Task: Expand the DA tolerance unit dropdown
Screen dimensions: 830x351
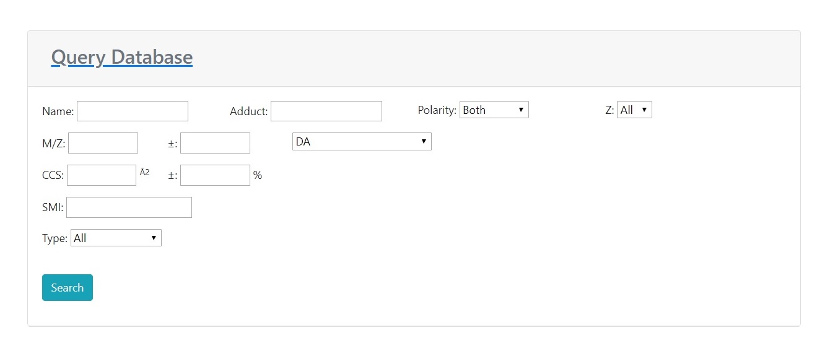Action: click(362, 142)
